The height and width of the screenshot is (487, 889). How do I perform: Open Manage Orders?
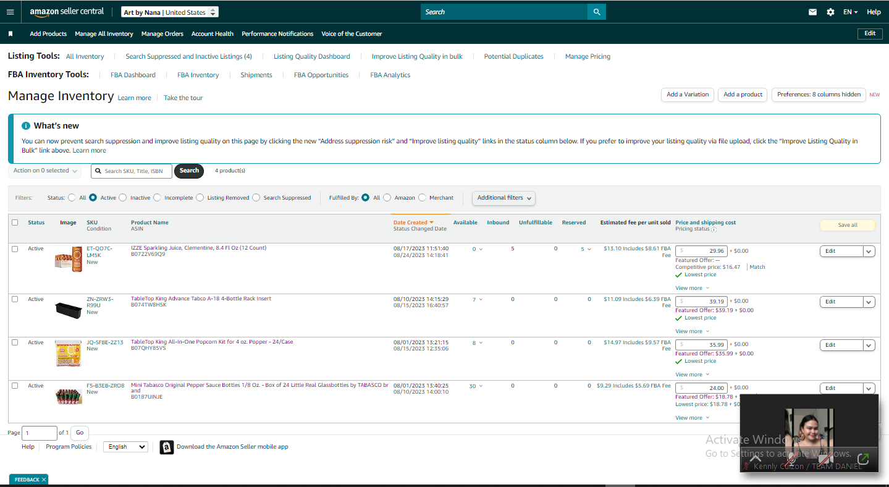162,34
